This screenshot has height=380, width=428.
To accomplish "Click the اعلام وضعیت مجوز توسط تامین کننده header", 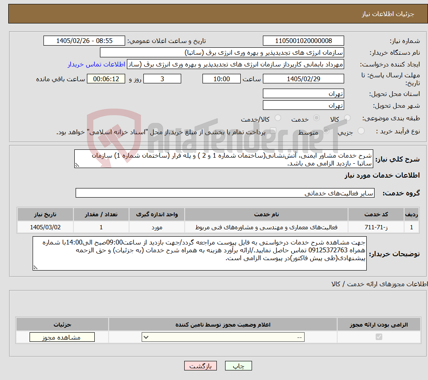I will [223, 324].
